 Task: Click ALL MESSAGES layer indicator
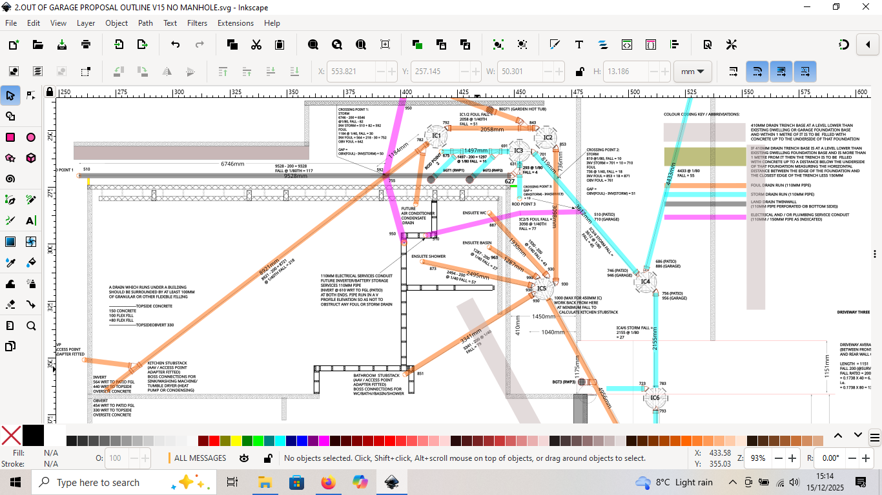200,458
